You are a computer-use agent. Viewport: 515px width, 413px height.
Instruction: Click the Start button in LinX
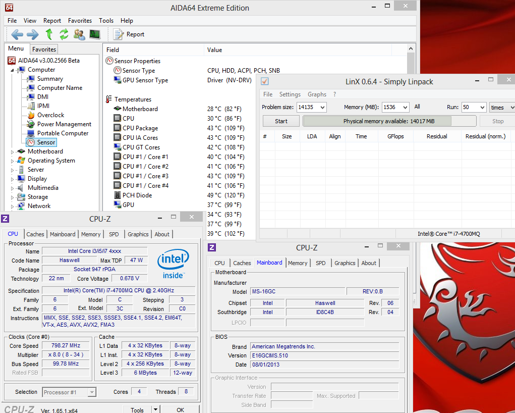[x=281, y=121]
